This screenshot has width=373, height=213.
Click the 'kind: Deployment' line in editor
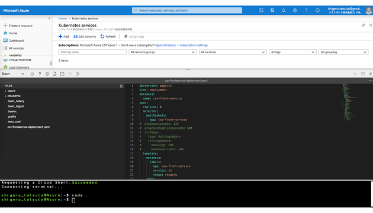(x=153, y=90)
